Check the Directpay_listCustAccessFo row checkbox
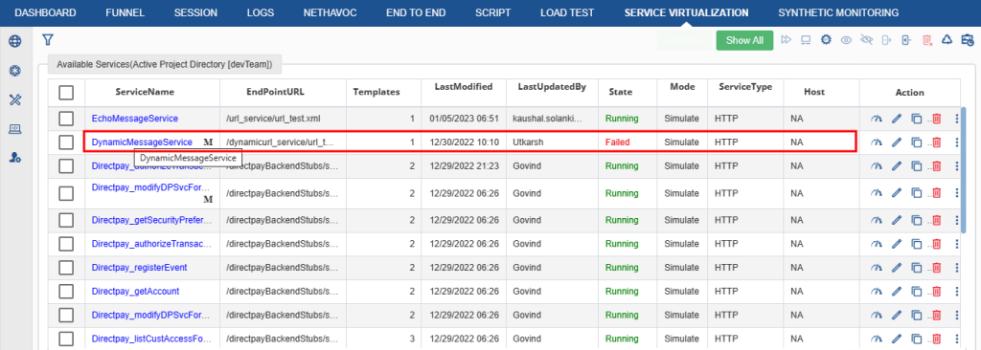This screenshot has width=981, height=350. (x=66, y=339)
